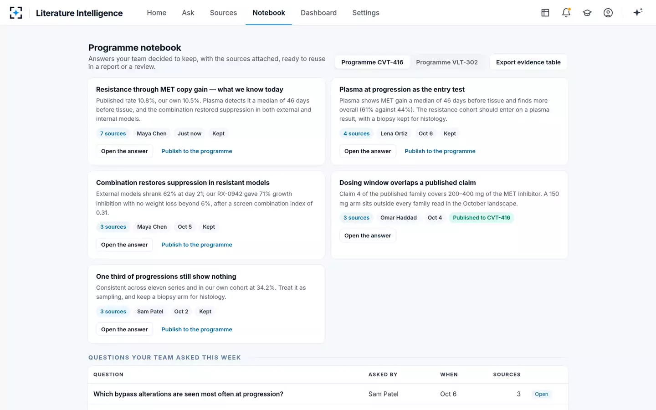Image resolution: width=656 pixels, height=410 pixels.
Task: Open the answer for Combination restores suppression card
Action: coord(124,245)
